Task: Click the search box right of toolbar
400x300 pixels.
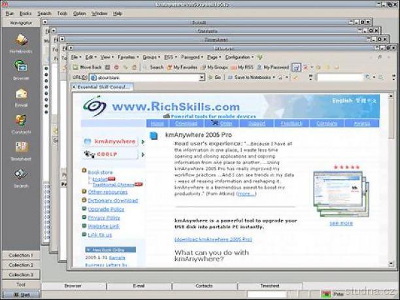Action: [340, 77]
